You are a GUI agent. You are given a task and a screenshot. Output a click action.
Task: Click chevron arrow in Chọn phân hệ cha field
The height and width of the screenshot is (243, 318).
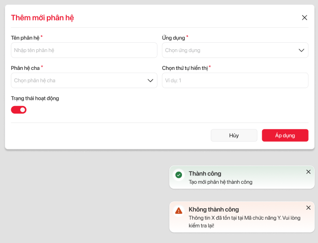coord(151,80)
